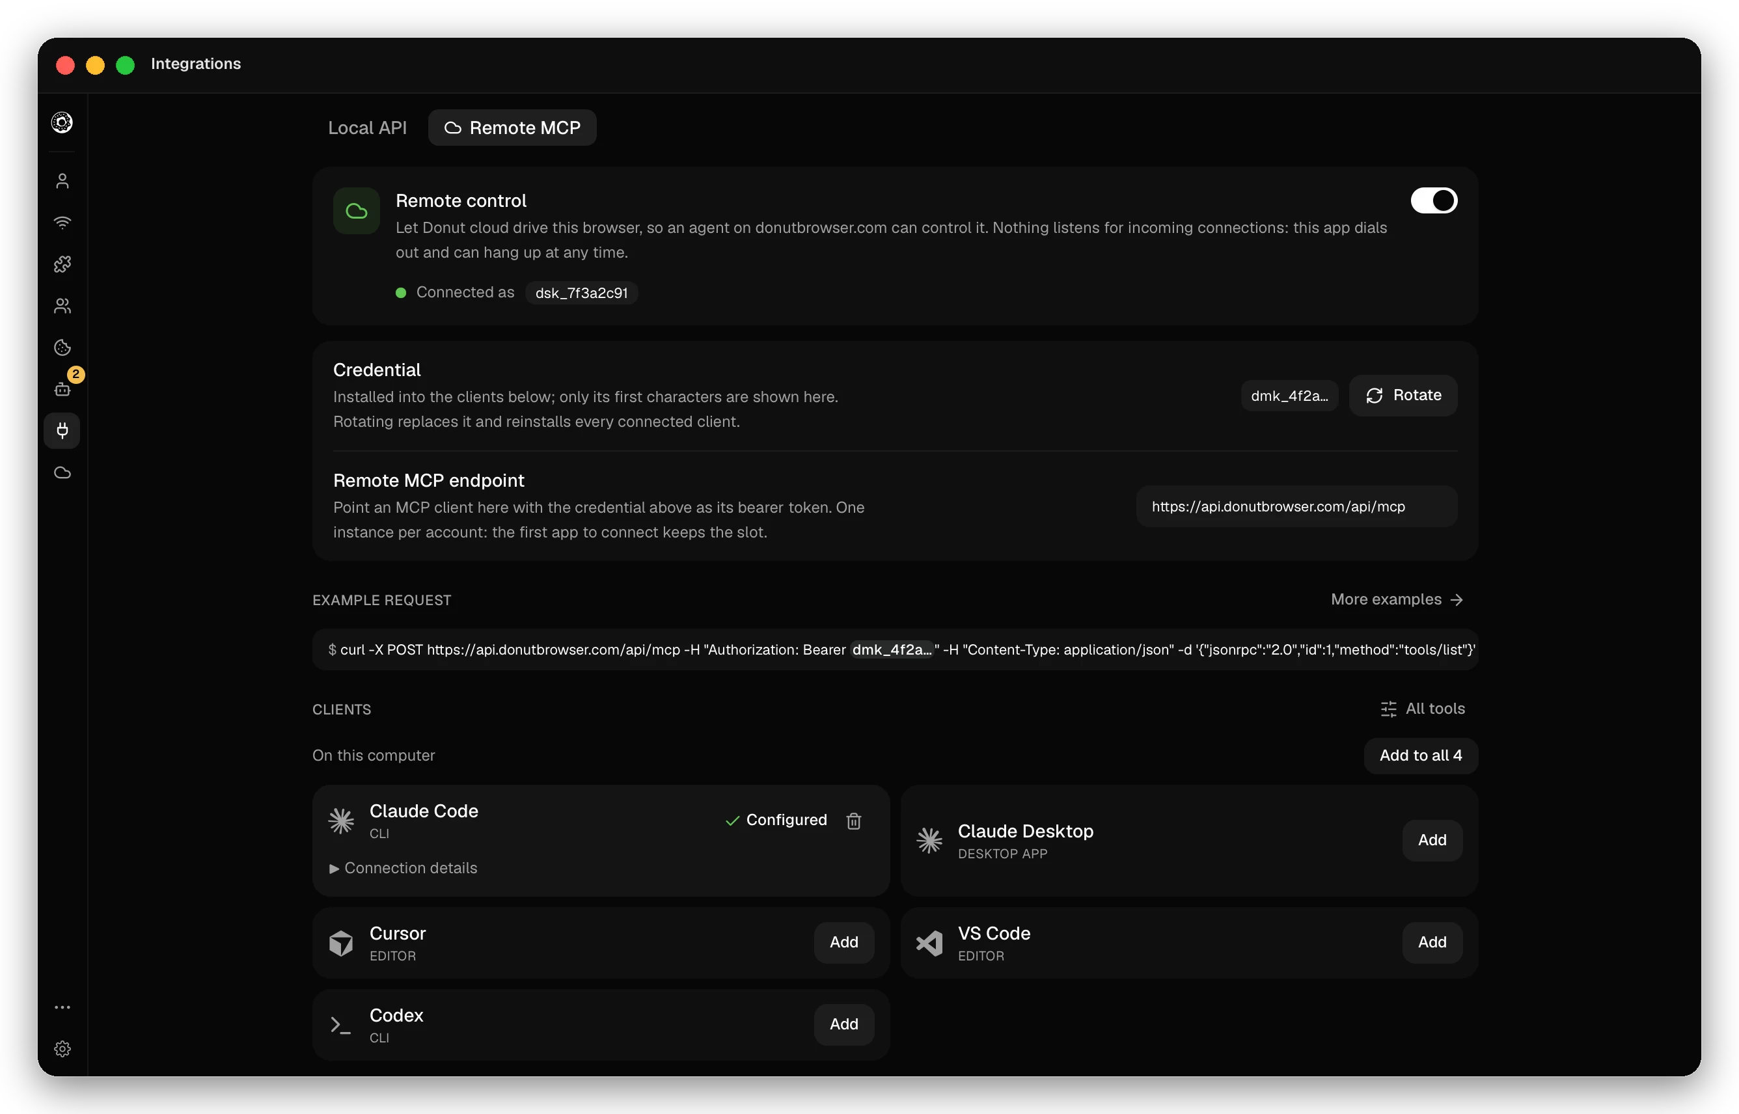Open the settings gear icon

tap(62, 1048)
